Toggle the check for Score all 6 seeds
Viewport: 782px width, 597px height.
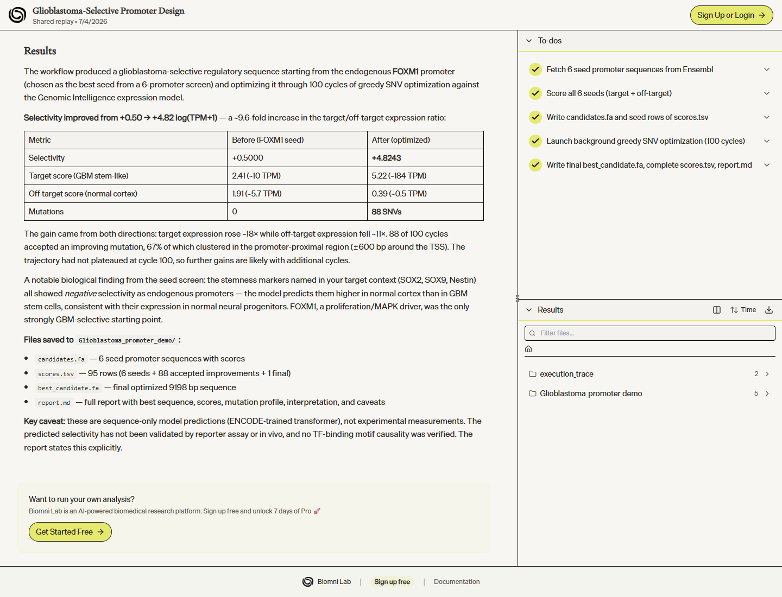[x=535, y=93]
